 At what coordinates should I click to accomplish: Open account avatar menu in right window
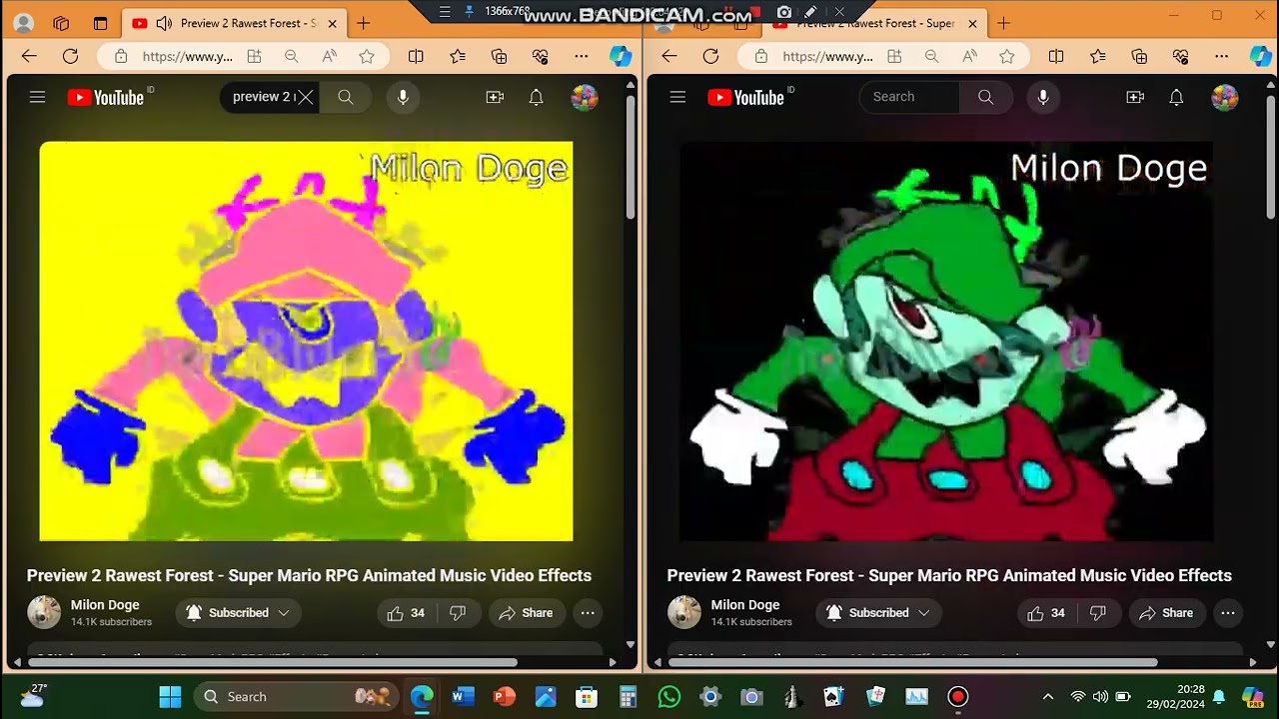coord(1224,97)
